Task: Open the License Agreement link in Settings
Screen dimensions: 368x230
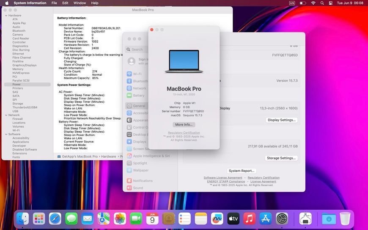Action: pyautogui.click(x=263, y=181)
